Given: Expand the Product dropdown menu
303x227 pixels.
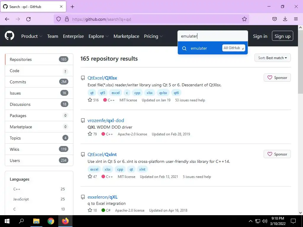Looking at the screenshot, I should pyautogui.click(x=32, y=36).
